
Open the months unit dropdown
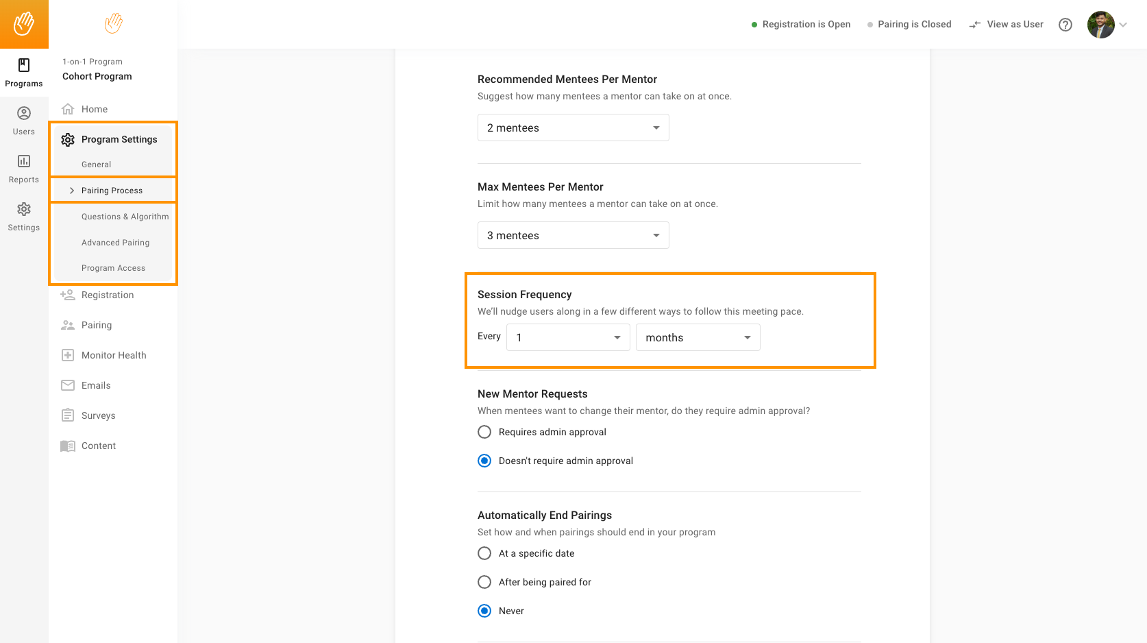(x=698, y=337)
